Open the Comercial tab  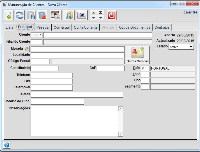[x=62, y=27]
